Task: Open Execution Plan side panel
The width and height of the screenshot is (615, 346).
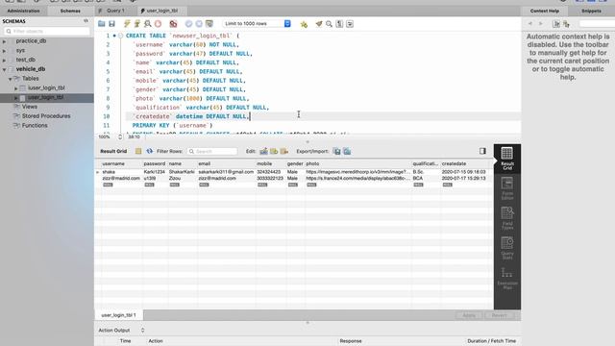Action: tap(507, 279)
